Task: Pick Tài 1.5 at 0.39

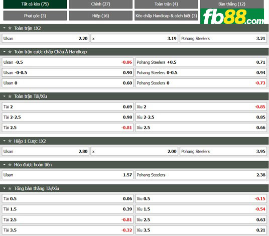Action: pos(68,209)
